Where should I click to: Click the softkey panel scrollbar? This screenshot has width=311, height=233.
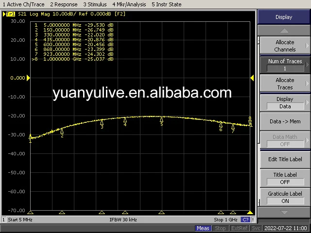point(259,121)
